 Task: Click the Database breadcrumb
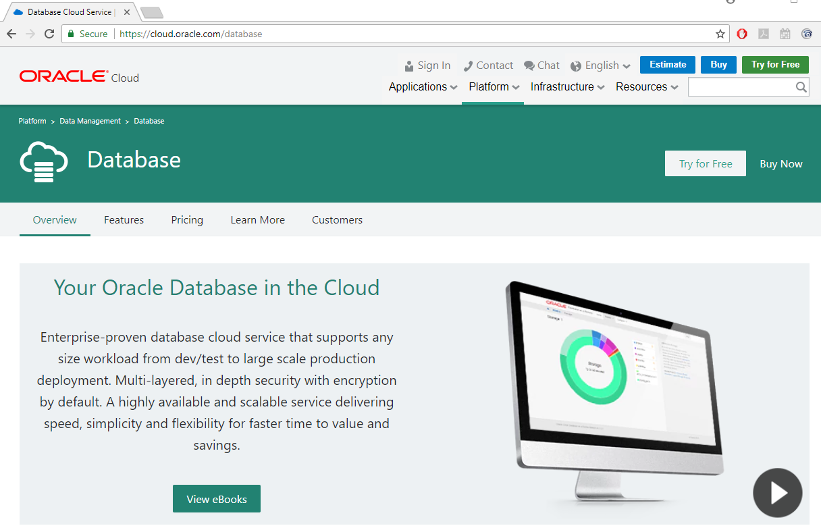pyautogui.click(x=149, y=121)
